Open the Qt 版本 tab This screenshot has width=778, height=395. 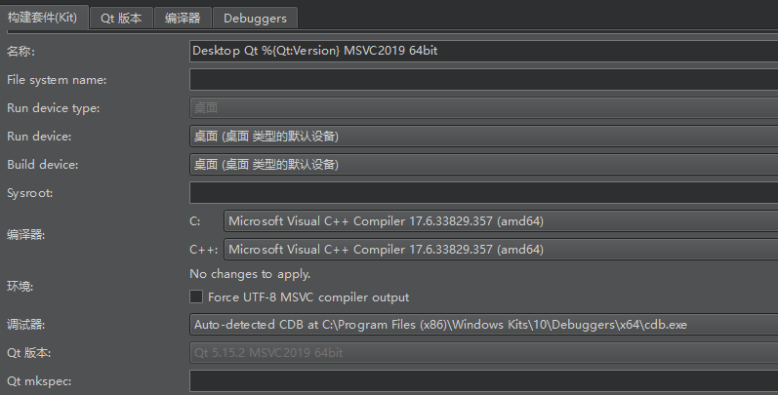121,19
